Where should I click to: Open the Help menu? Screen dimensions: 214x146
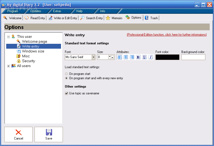point(79,11)
